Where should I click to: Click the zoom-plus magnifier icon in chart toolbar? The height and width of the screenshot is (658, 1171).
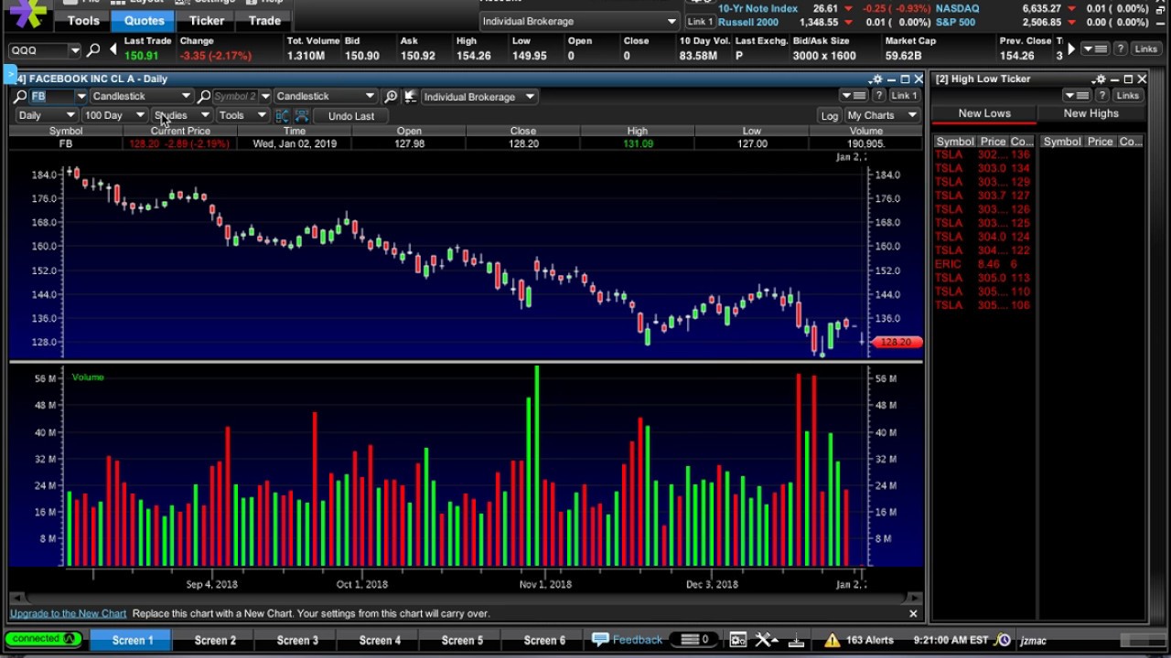(392, 96)
